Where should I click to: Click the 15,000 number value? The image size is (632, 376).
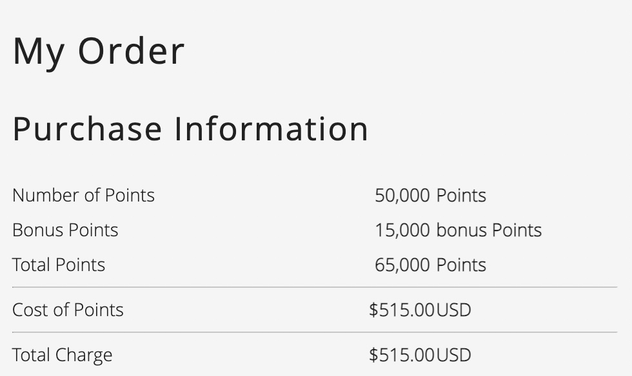(x=402, y=230)
